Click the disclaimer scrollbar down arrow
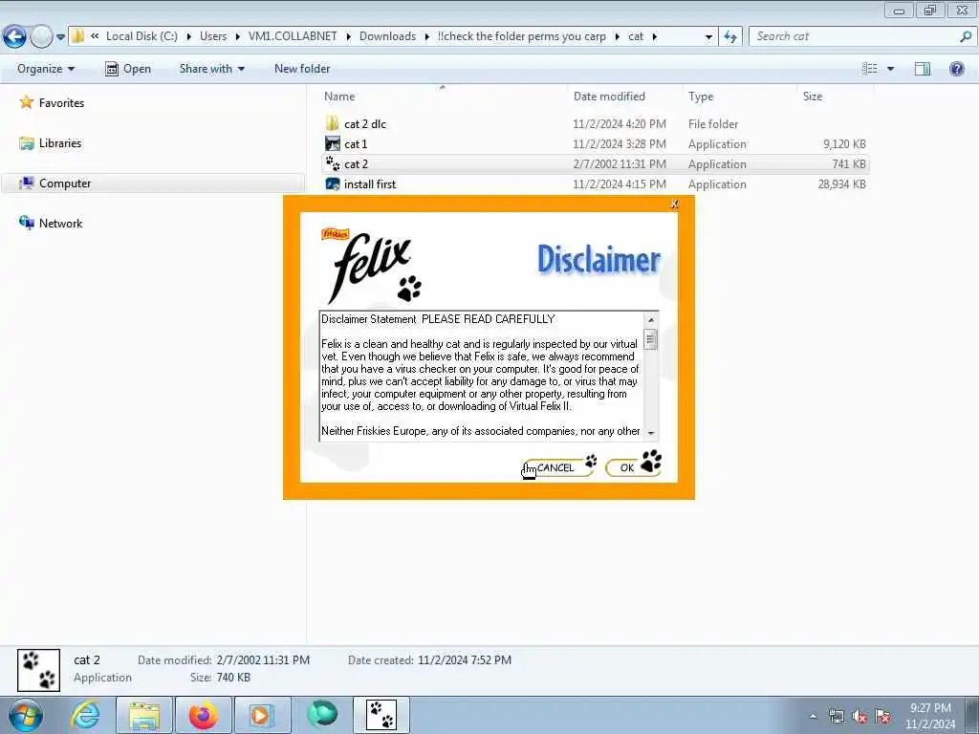 (x=650, y=433)
